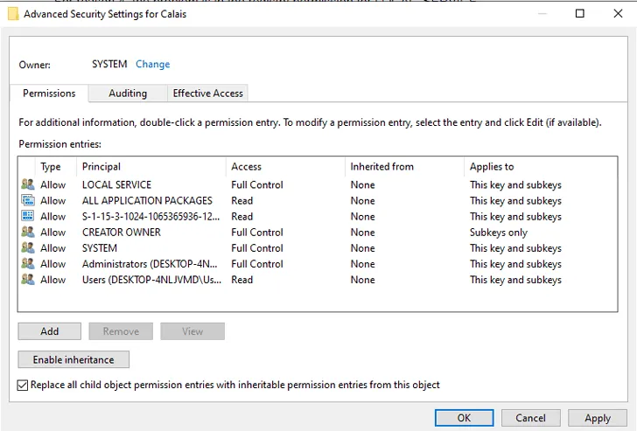Click the Administrators entry user group icon
637x431 pixels.
pos(28,263)
